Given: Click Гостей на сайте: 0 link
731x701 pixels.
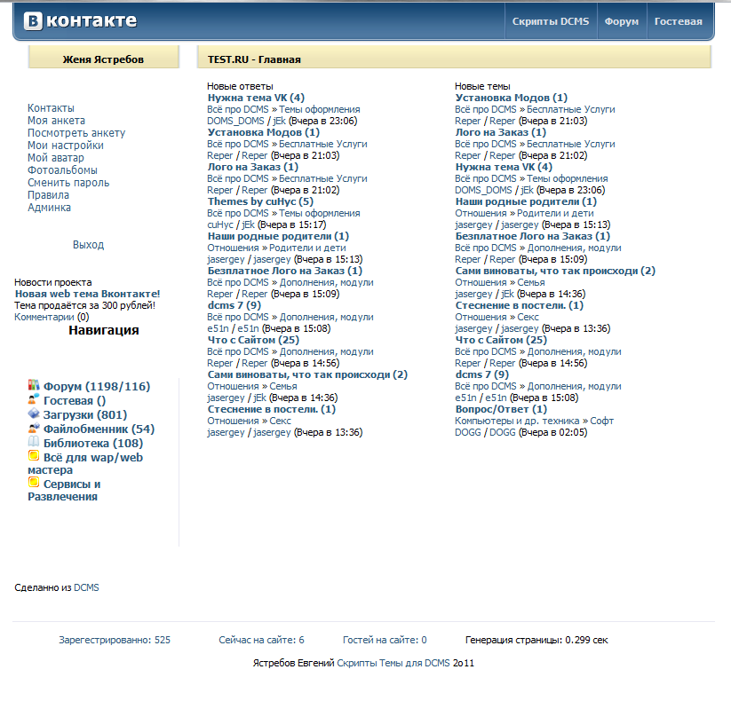Looking at the screenshot, I should [385, 640].
